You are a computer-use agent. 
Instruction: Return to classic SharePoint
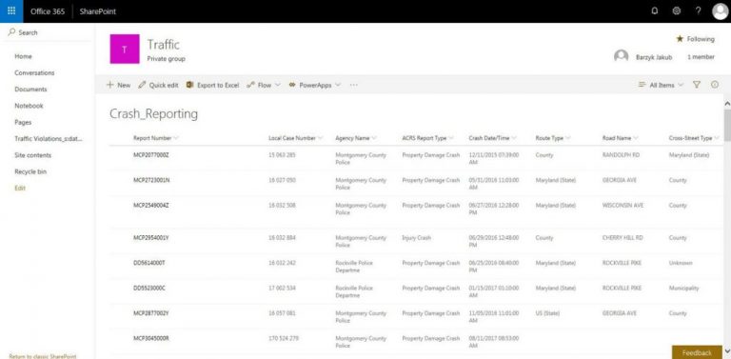(43, 356)
